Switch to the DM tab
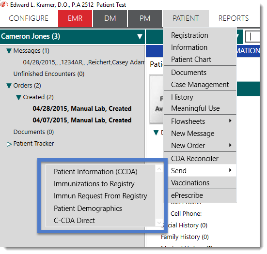This screenshot has width=267, height=254. (110, 18)
